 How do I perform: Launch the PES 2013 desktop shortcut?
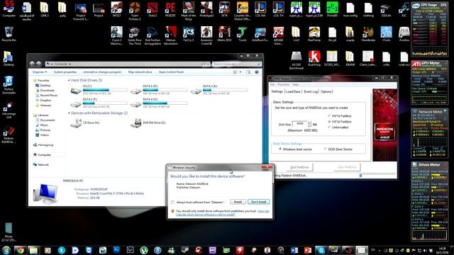coord(170,9)
